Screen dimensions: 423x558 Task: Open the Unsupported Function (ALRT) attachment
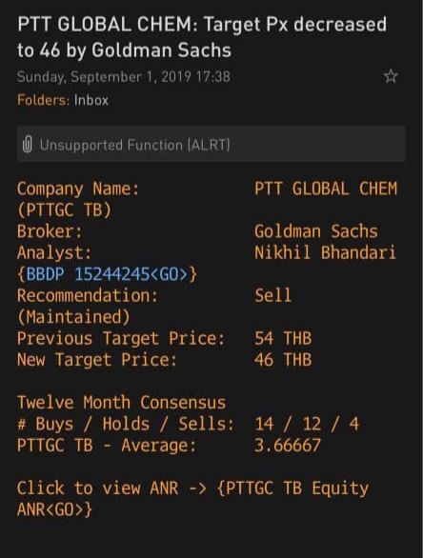(211, 144)
